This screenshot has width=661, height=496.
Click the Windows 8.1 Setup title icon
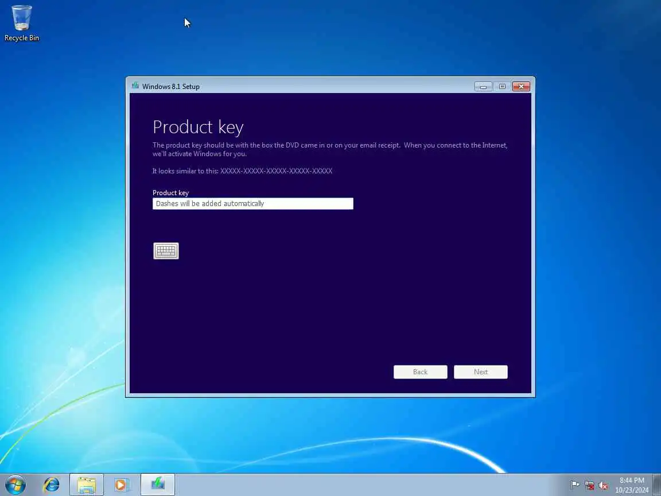pos(135,86)
